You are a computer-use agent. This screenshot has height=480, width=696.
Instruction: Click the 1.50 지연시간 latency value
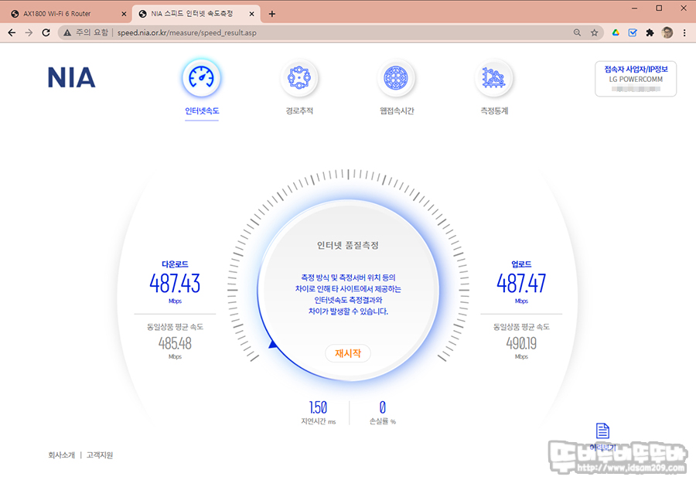tap(318, 407)
